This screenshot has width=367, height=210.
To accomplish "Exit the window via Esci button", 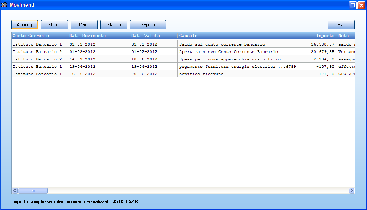I will (x=341, y=24).
